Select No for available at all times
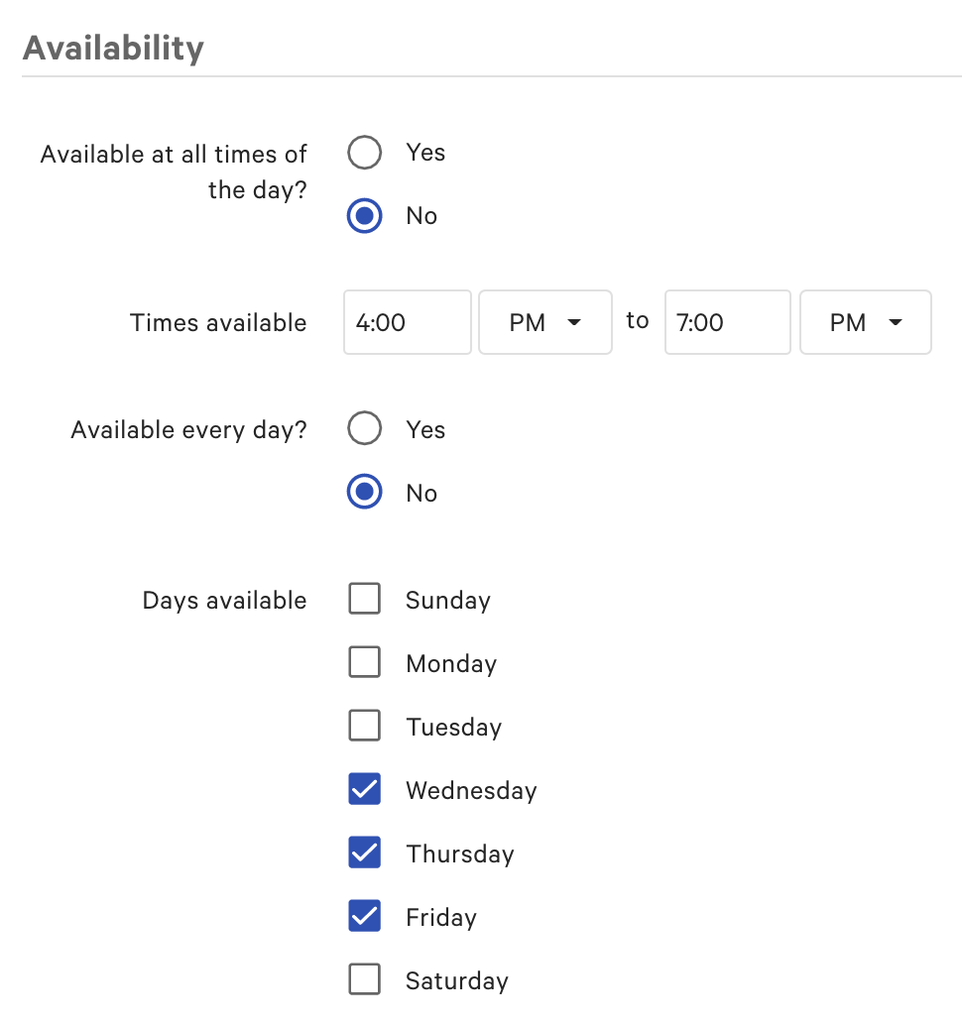This screenshot has height=1023, width=962. 365,216
